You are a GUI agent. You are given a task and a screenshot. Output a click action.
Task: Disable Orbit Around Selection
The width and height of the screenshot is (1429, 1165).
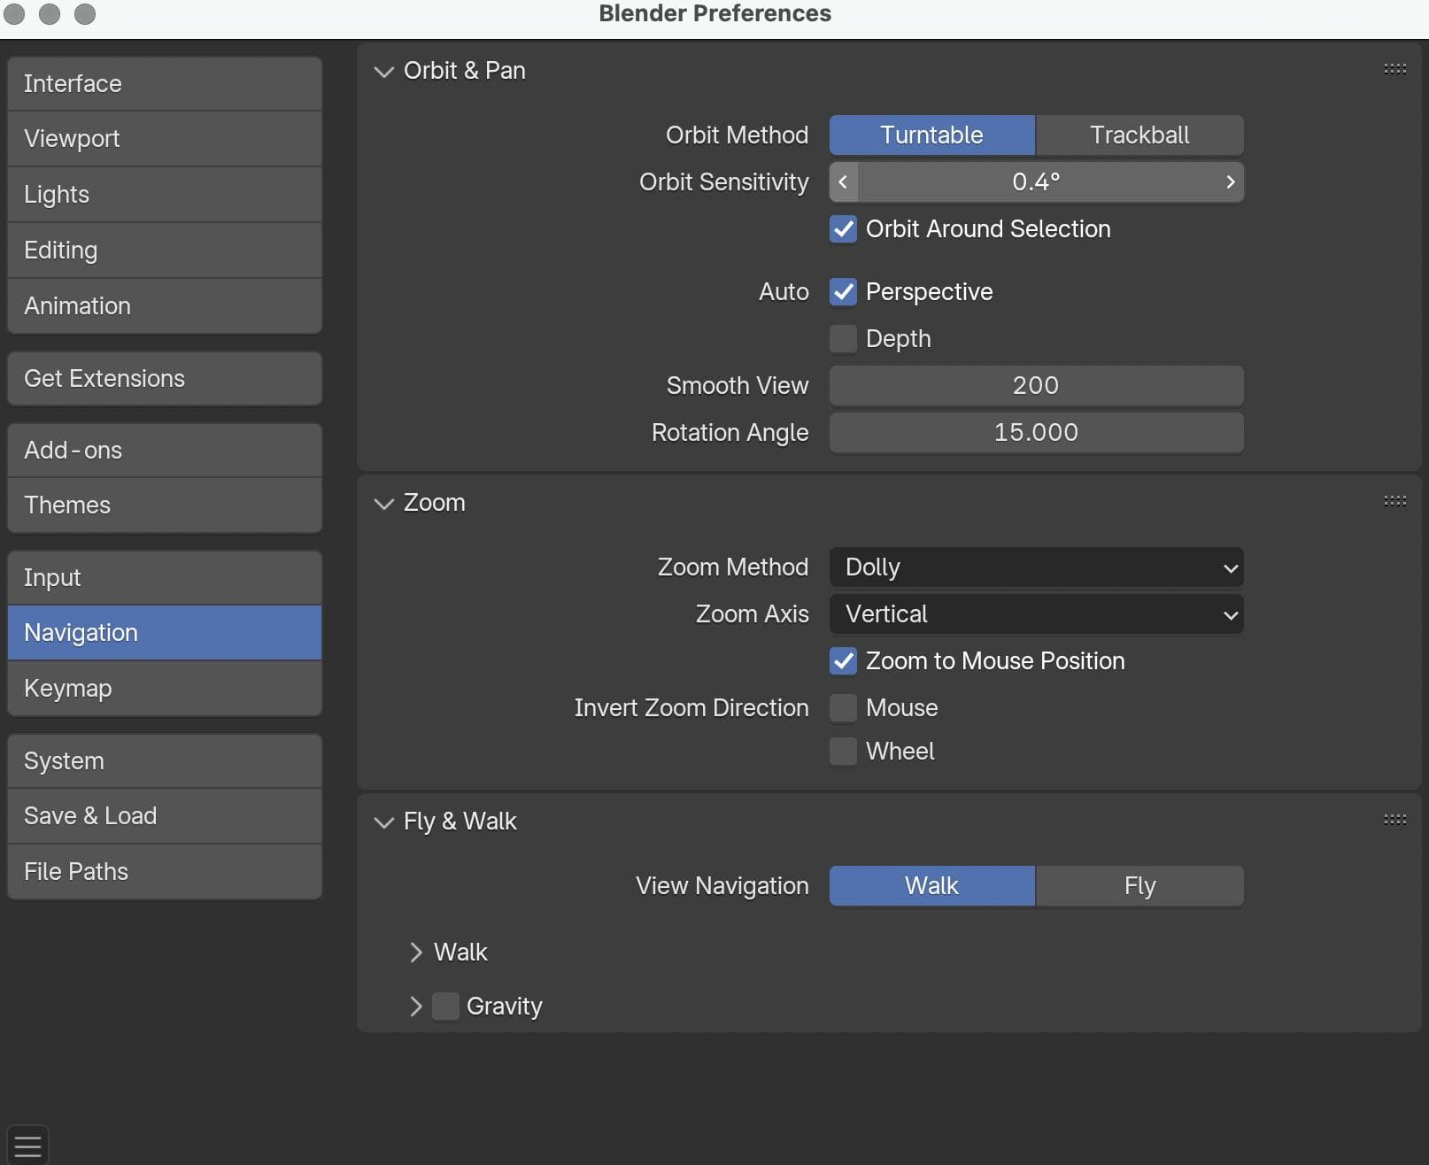point(843,229)
